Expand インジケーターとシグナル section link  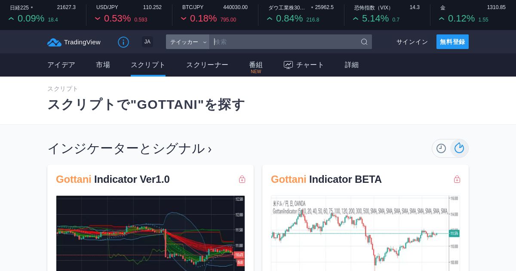tap(129, 148)
